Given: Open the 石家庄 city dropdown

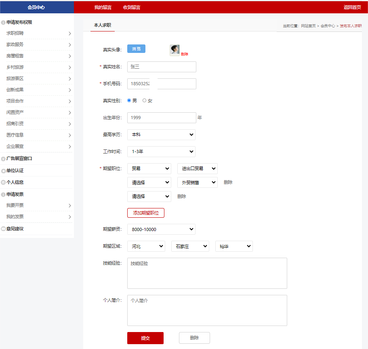Looking at the screenshot, I should click(x=190, y=246).
